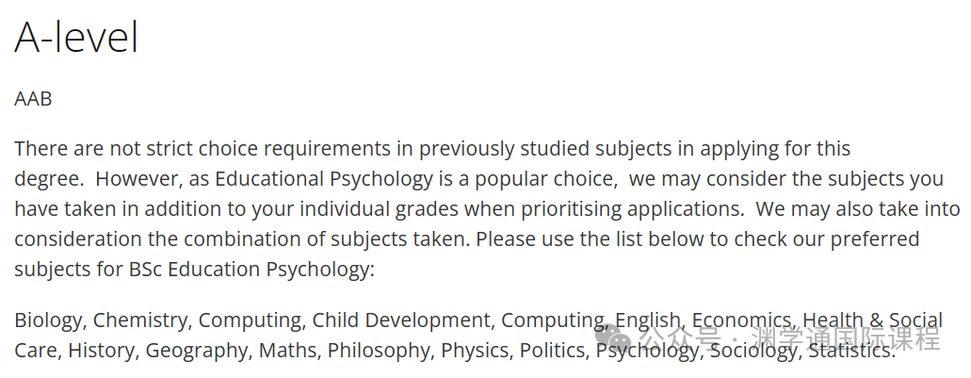Click BSc Education Psychology text
971x378 pixels.
(x=249, y=270)
